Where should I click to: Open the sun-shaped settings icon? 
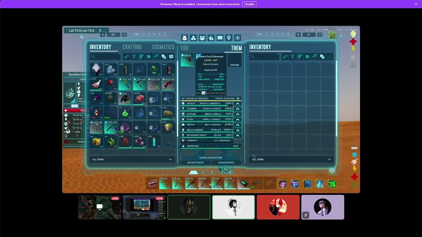[238, 38]
